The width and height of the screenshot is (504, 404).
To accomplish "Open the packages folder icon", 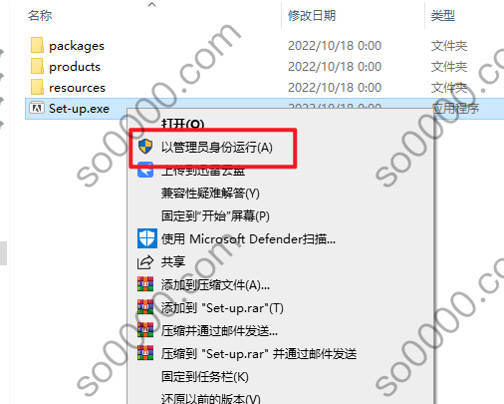I will [x=37, y=45].
